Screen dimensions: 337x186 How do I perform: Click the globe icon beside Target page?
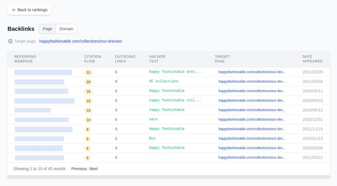(10, 41)
